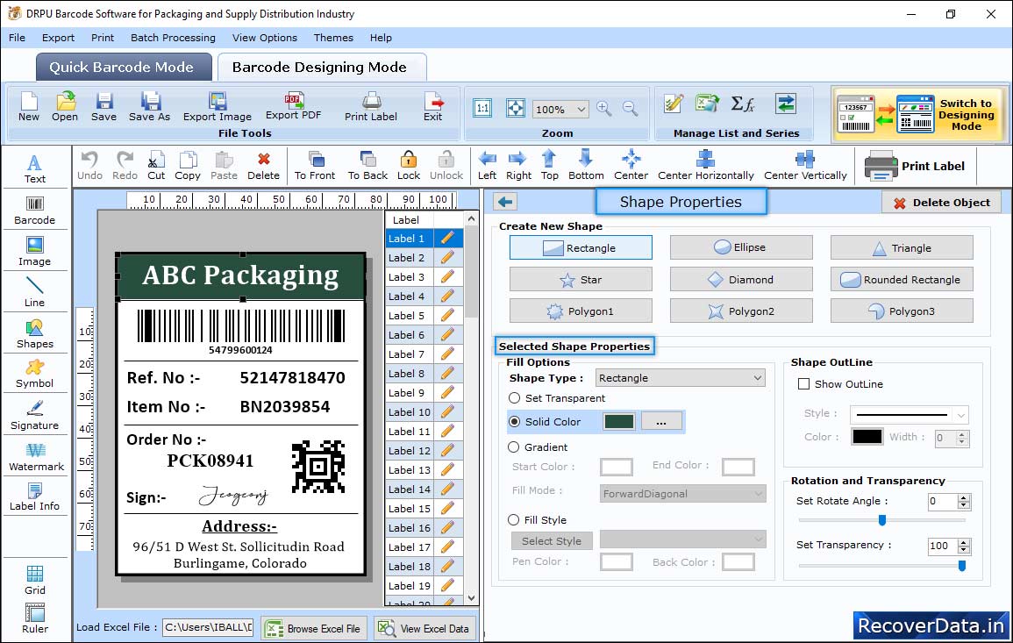Click the Delete Object button

tap(941, 203)
